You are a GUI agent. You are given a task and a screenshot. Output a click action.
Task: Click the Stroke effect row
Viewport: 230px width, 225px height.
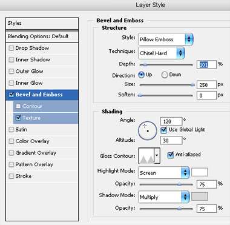(x=42, y=176)
